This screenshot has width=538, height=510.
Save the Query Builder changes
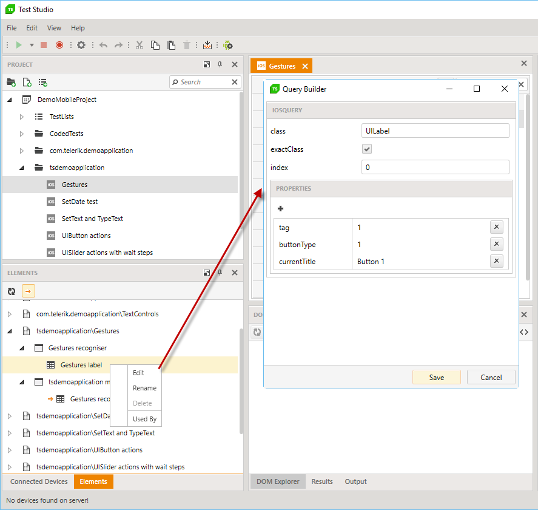click(x=437, y=378)
